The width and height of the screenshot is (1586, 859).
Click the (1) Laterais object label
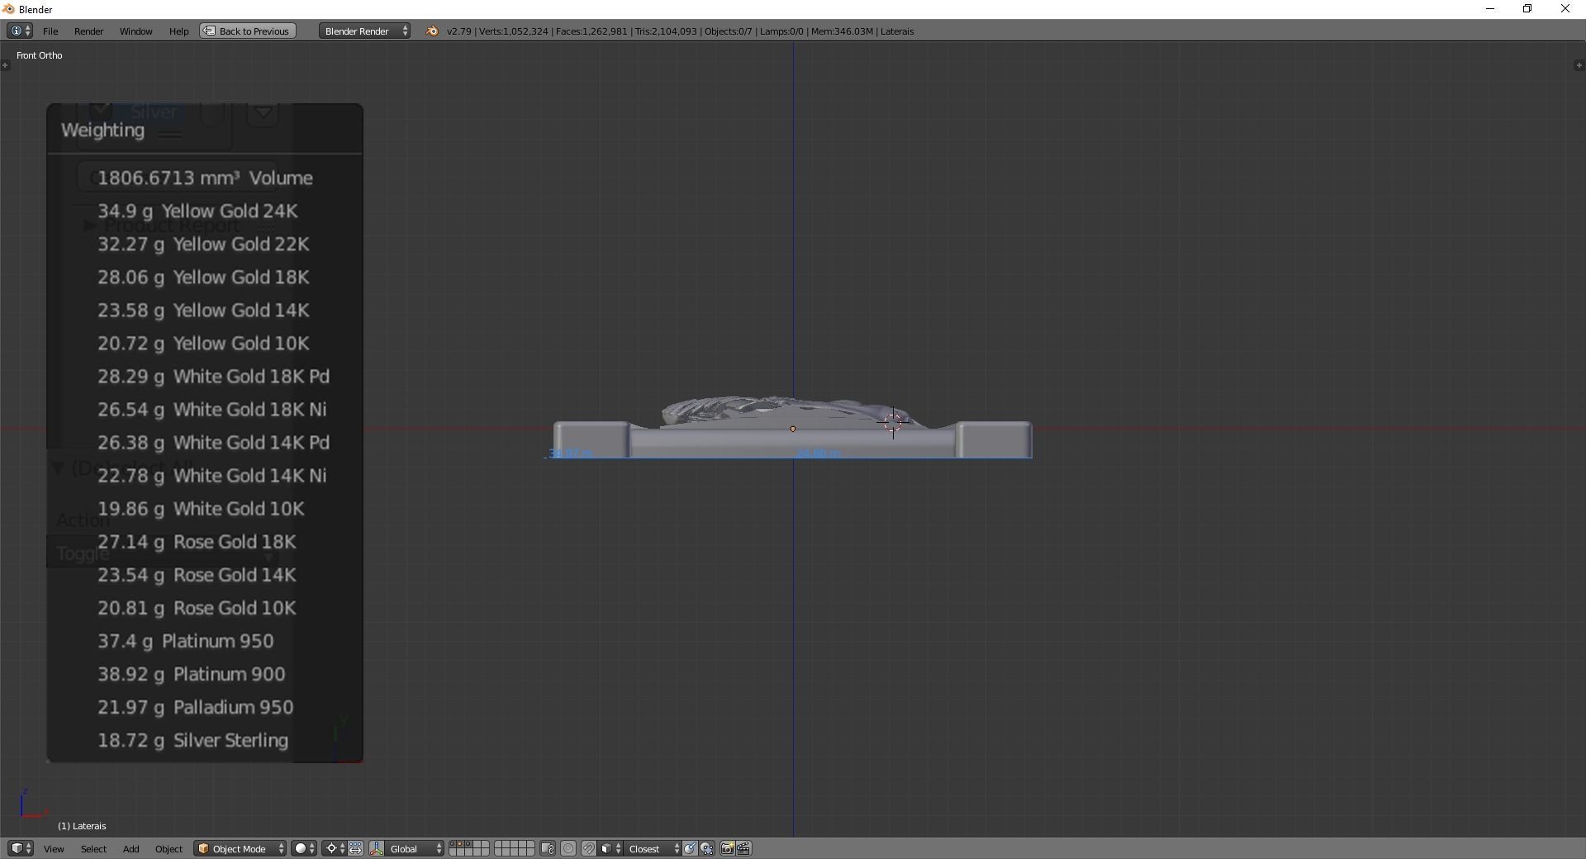coord(82,826)
